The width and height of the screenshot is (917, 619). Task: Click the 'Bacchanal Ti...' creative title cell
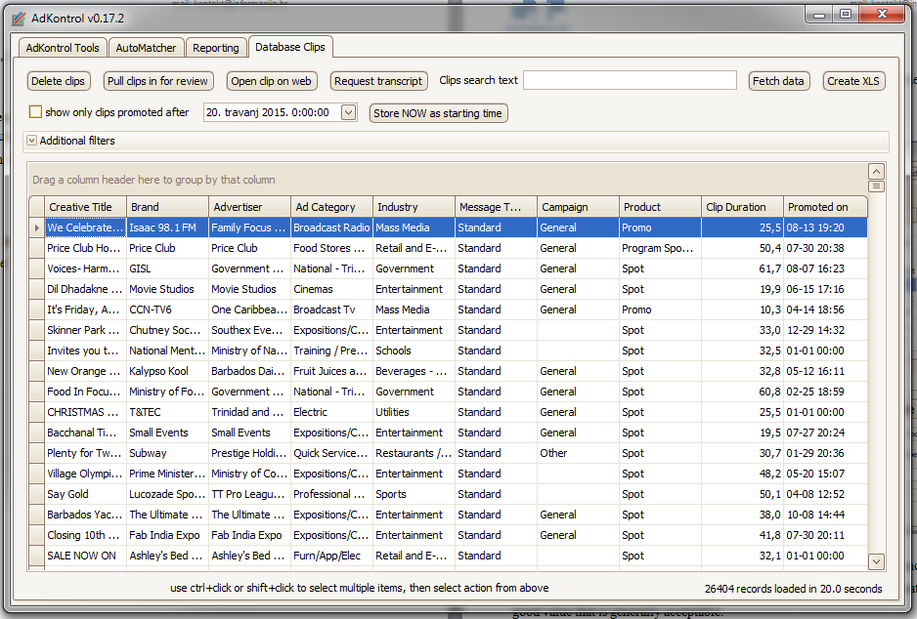point(85,433)
